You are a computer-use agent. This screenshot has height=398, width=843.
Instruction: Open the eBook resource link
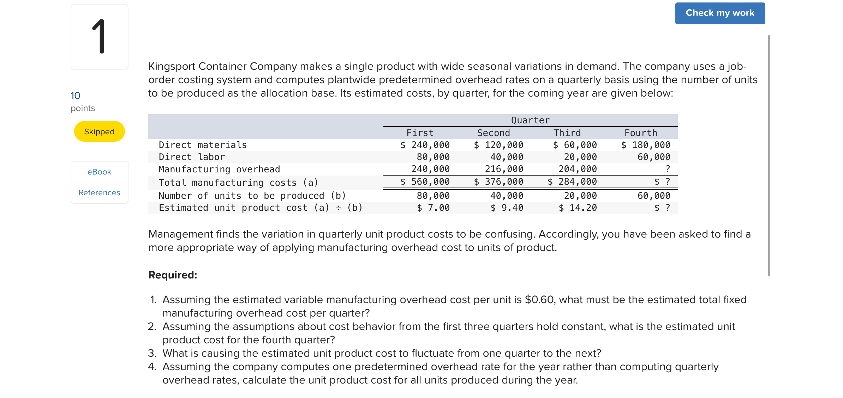pos(99,172)
